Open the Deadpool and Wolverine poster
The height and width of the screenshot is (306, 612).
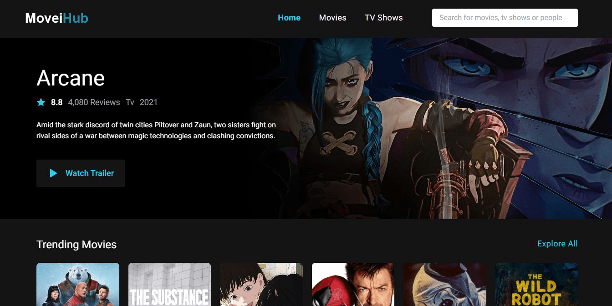353,285
